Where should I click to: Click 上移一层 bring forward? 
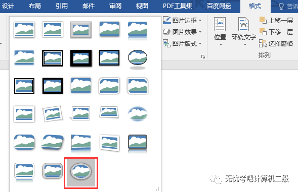pos(276,20)
